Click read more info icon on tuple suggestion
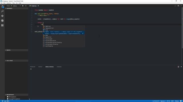The width and height of the screenshot is (183, 102). point(83,33)
